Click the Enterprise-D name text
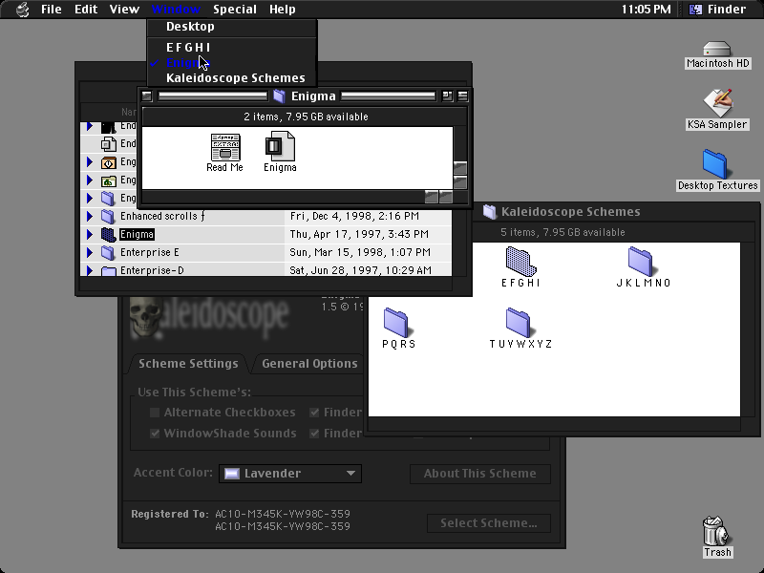This screenshot has width=764, height=573. [x=152, y=270]
